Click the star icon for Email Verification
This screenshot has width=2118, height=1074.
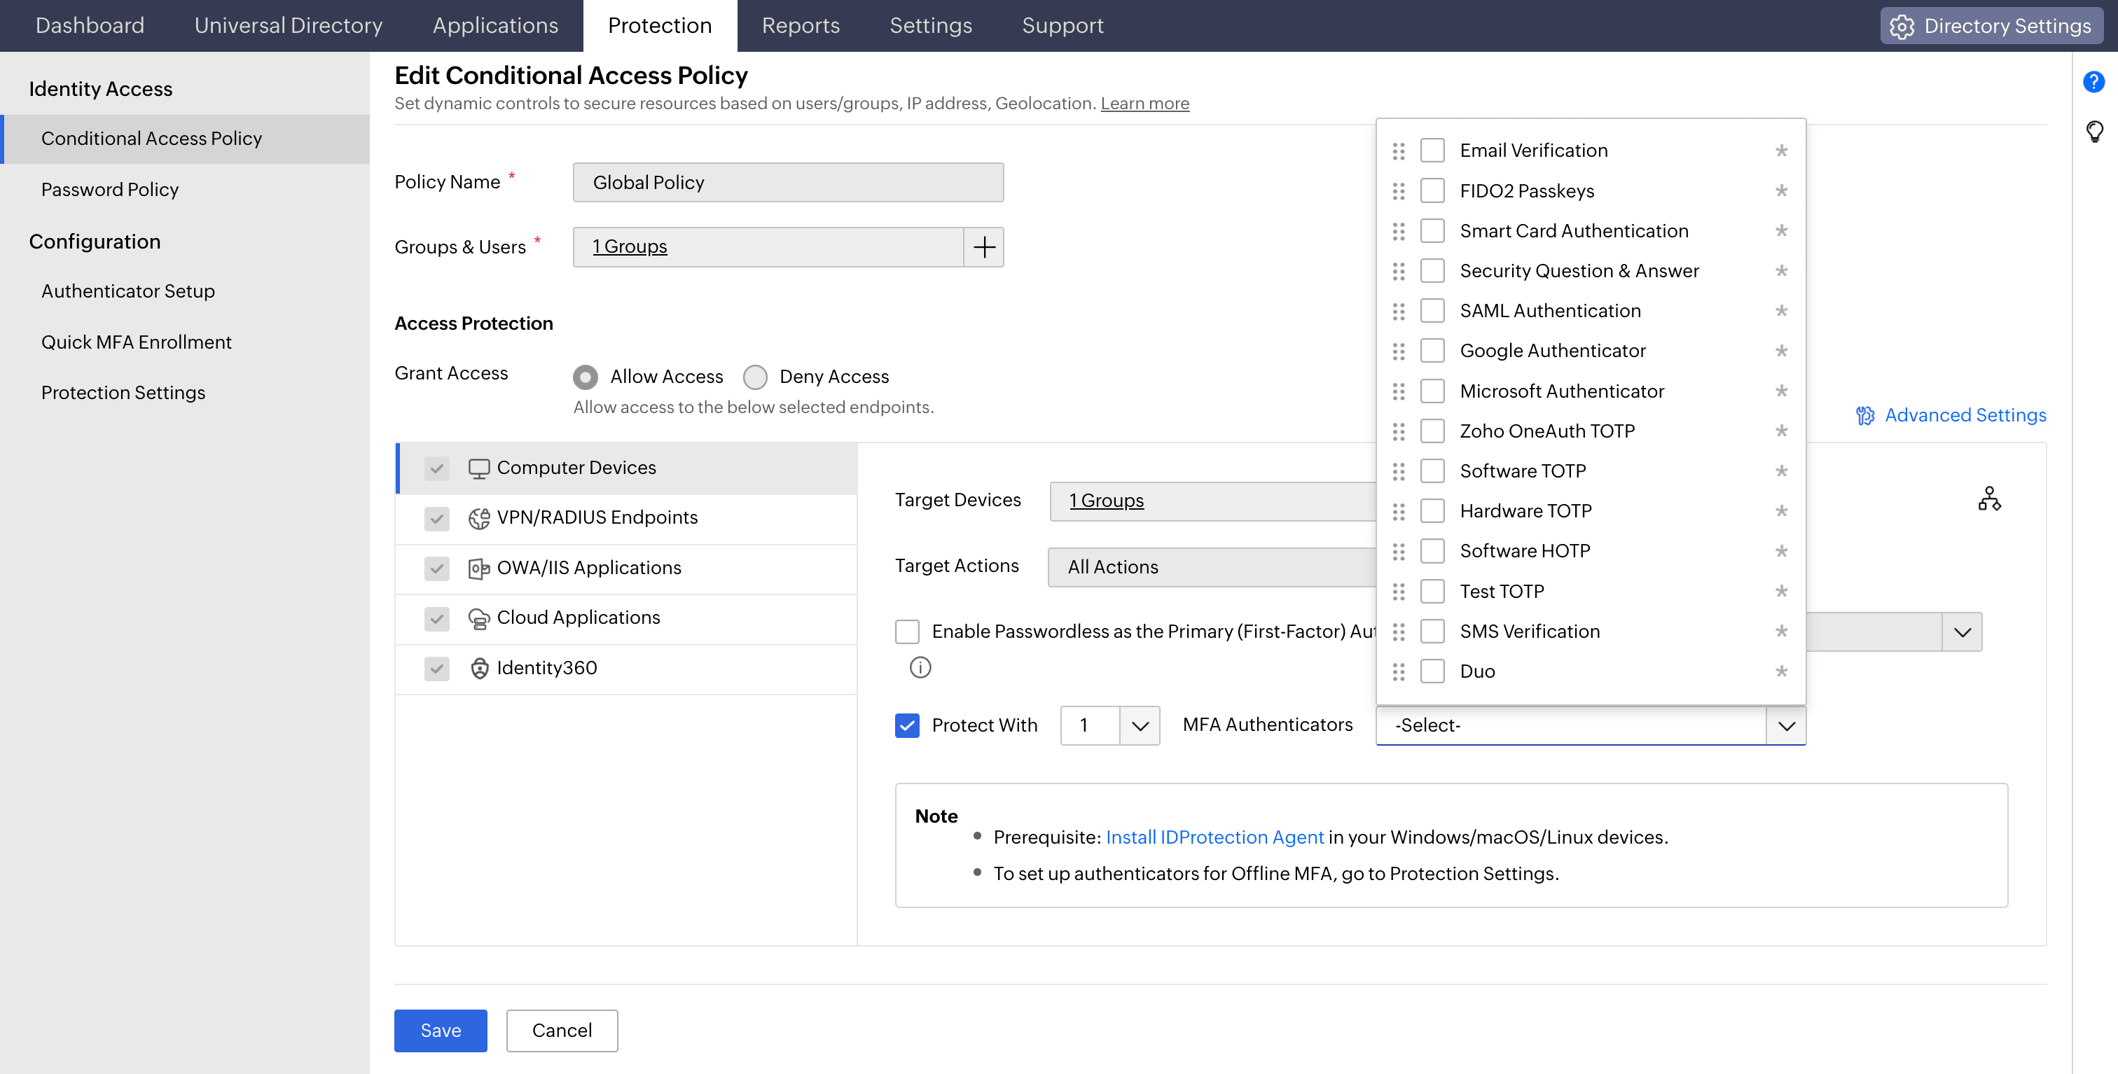pos(1781,151)
